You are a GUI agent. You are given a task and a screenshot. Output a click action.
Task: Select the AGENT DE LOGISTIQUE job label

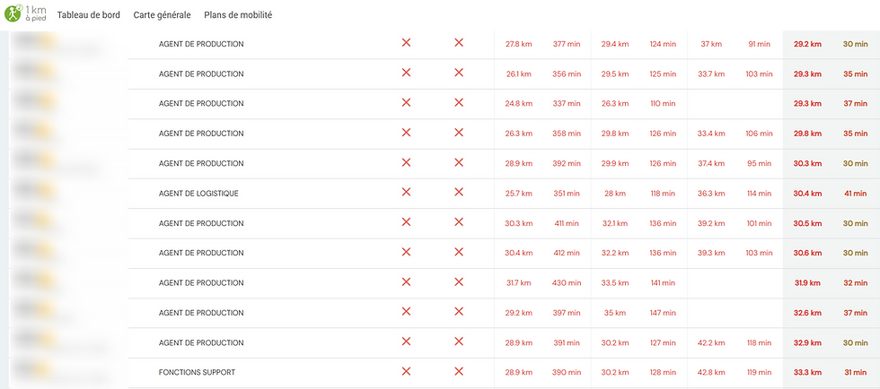click(198, 194)
